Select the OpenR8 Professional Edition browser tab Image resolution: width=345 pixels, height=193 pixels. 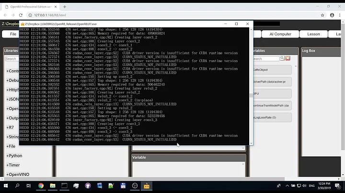[x=30, y=7]
